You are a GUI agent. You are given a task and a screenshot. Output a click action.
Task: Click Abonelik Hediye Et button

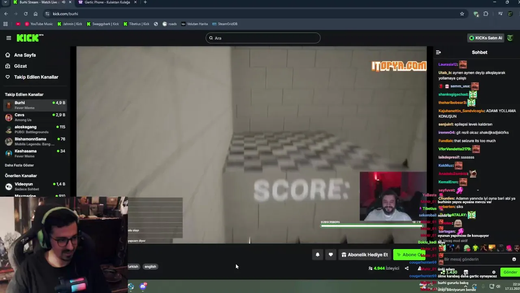coord(364,255)
